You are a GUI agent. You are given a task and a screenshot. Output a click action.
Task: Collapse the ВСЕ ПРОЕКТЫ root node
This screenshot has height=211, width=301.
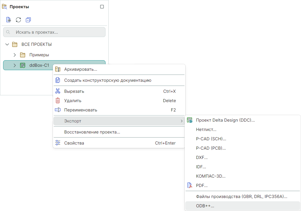[x=7, y=44]
